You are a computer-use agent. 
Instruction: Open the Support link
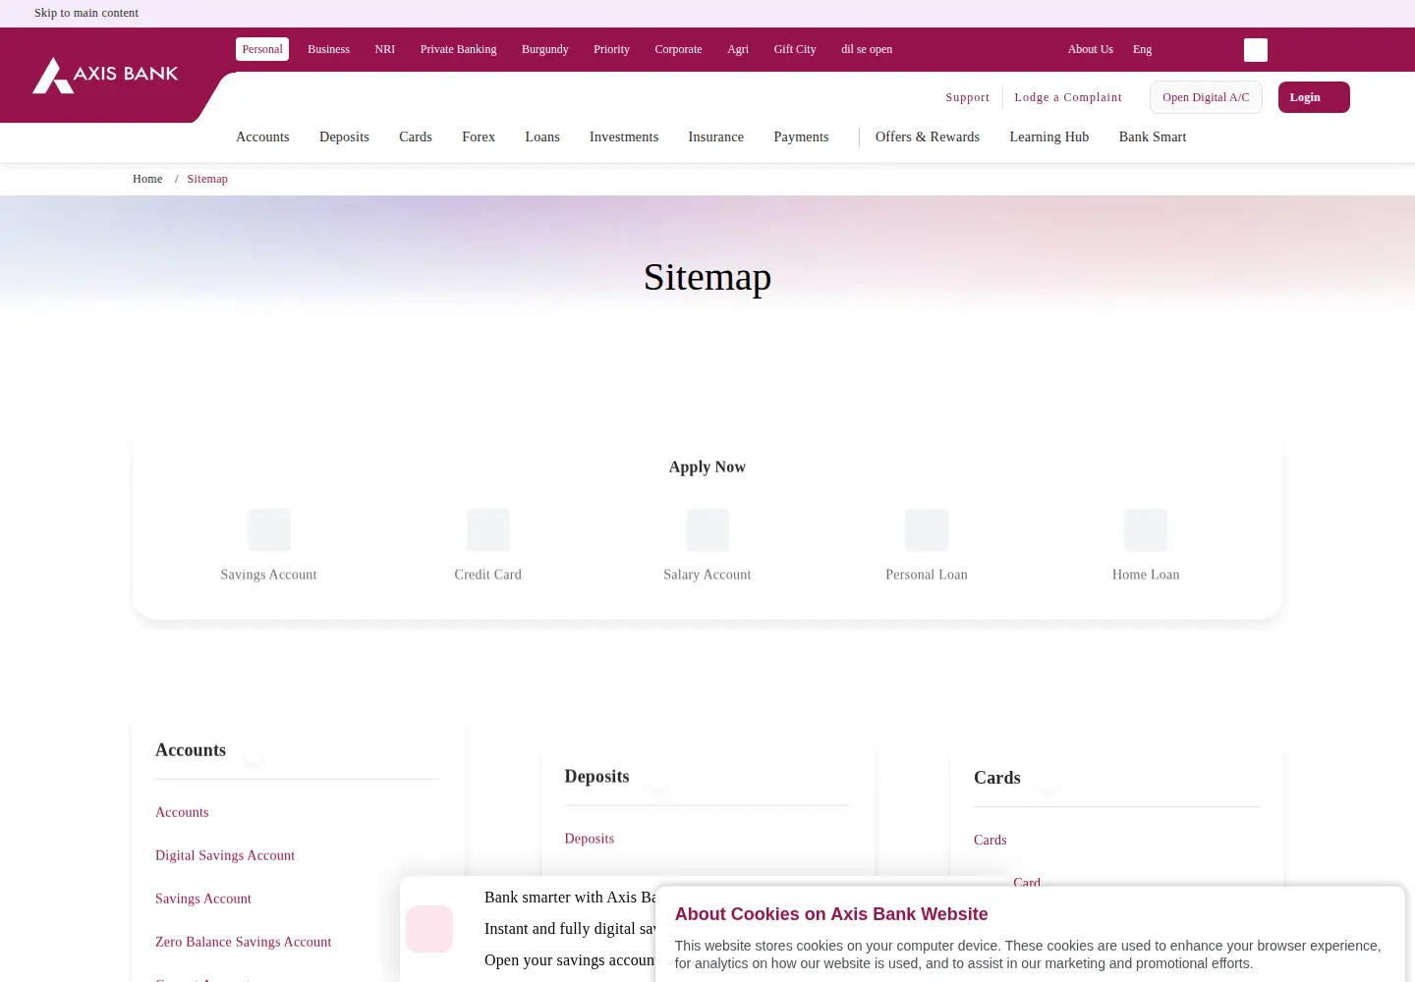pyautogui.click(x=967, y=97)
